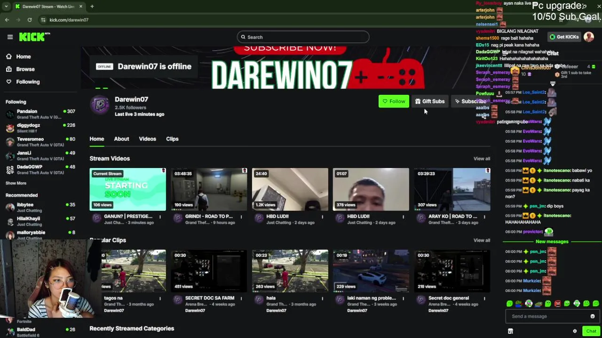Screen dimensions: 602x338
Task: View all Stream Videos
Action: click(x=482, y=159)
